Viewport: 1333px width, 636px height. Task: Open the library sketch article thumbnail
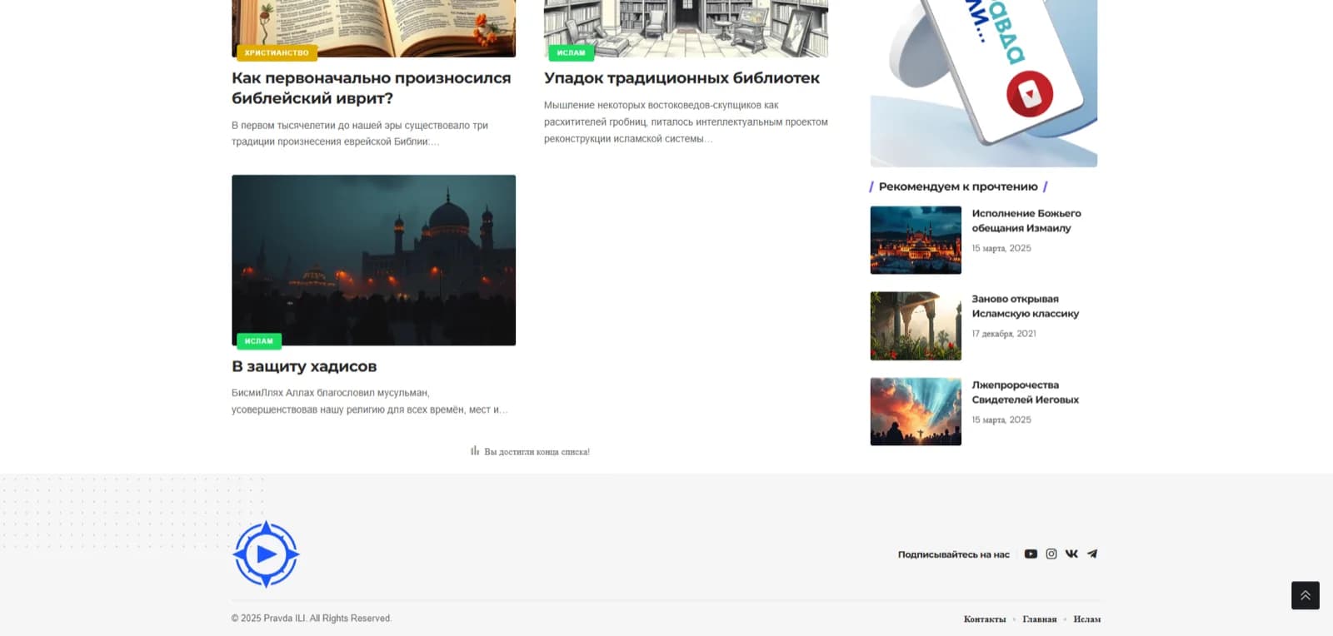pyautogui.click(x=686, y=28)
